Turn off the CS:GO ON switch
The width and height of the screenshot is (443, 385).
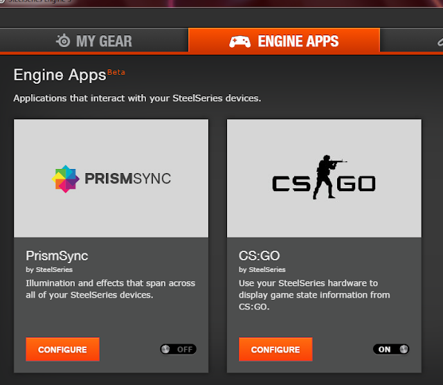coord(391,350)
